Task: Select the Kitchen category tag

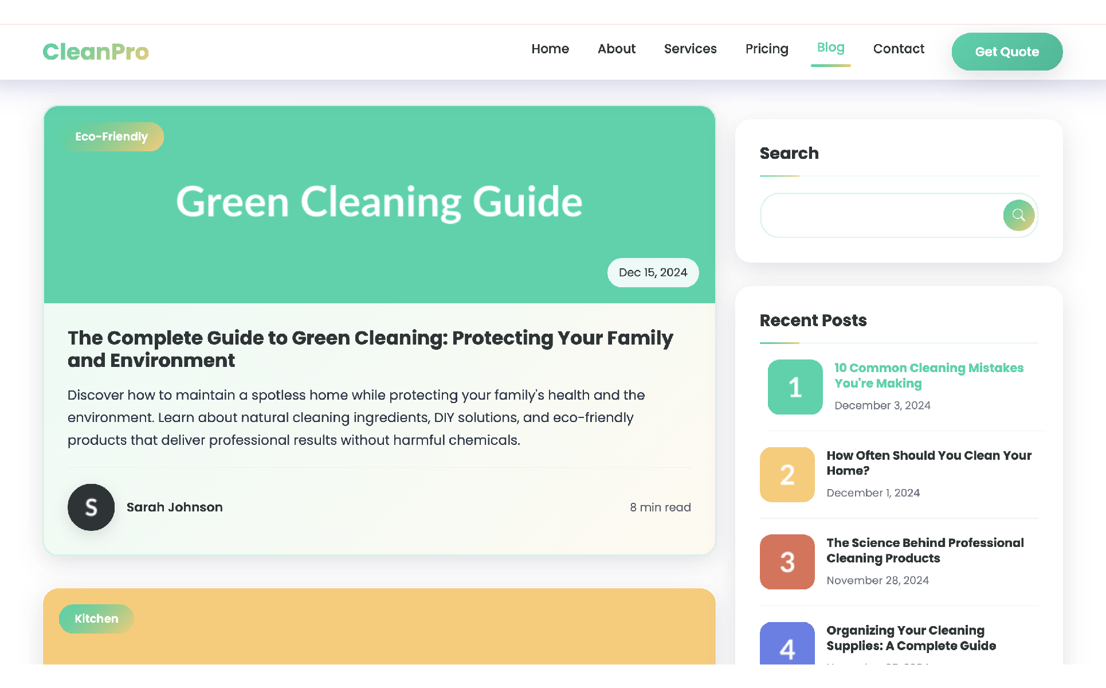Action: coord(96,619)
